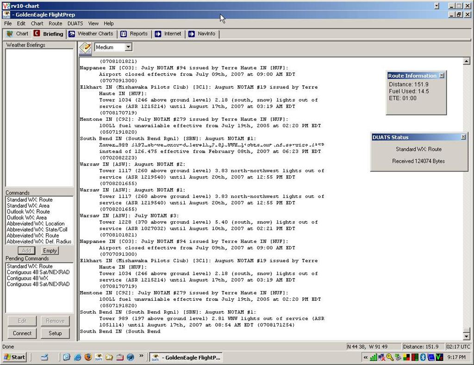This screenshot has height=365, width=474.
Task: Click the briefing scrollbar down arrow
Action: click(467, 336)
